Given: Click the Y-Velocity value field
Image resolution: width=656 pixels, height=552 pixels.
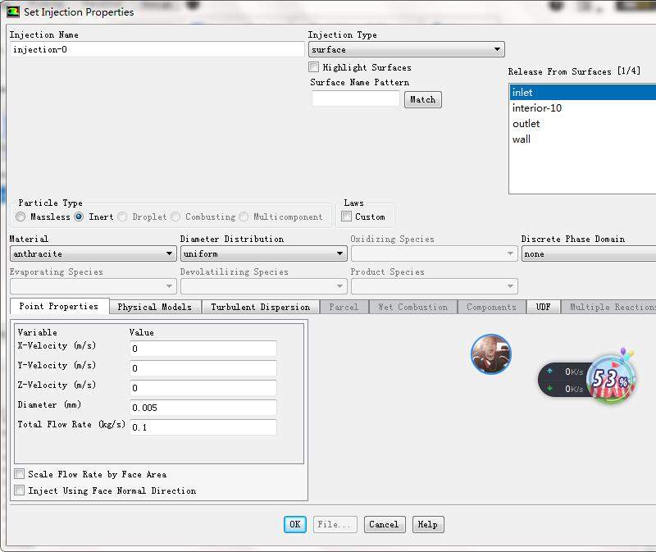Looking at the screenshot, I should coord(203,367).
